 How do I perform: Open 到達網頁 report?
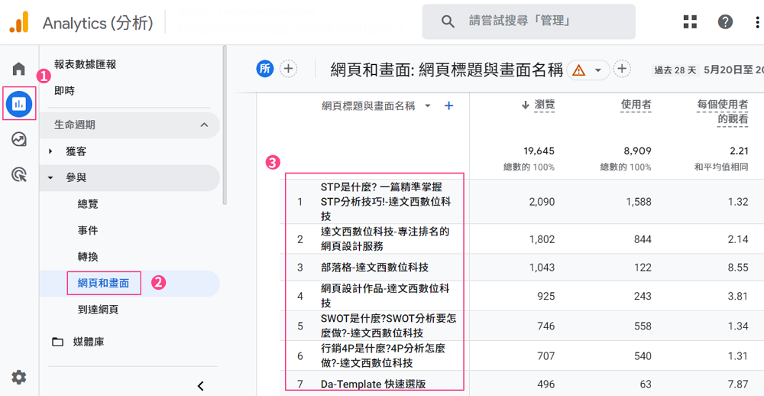coord(98,309)
